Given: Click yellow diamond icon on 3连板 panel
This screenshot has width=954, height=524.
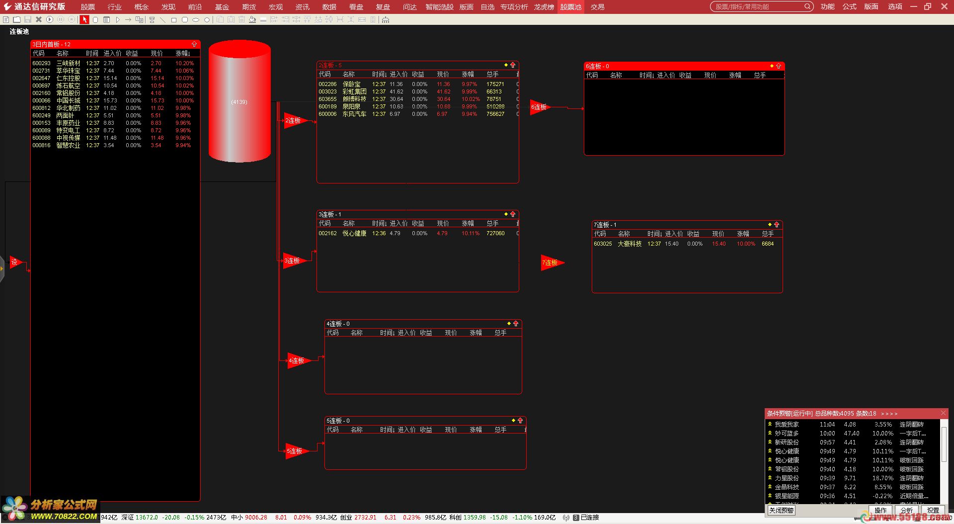Looking at the screenshot, I should (x=506, y=214).
